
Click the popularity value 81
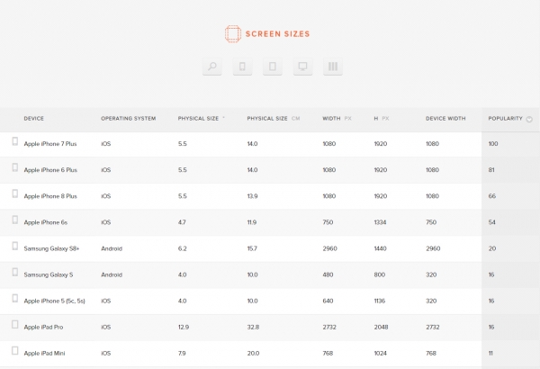[491, 170]
